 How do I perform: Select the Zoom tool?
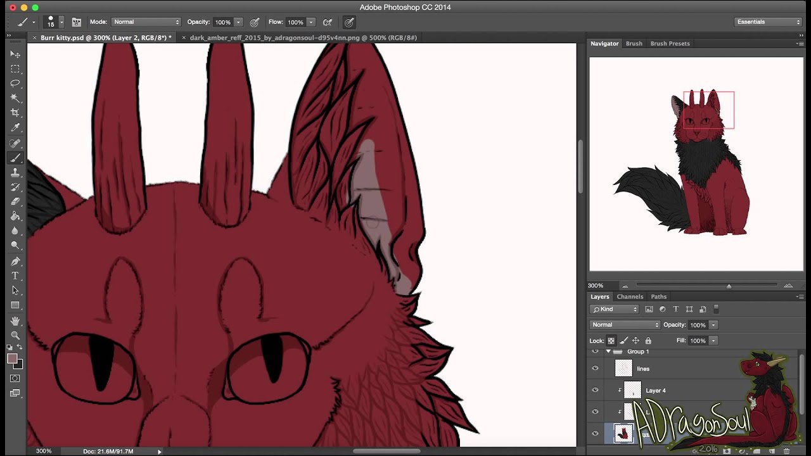[x=15, y=336]
